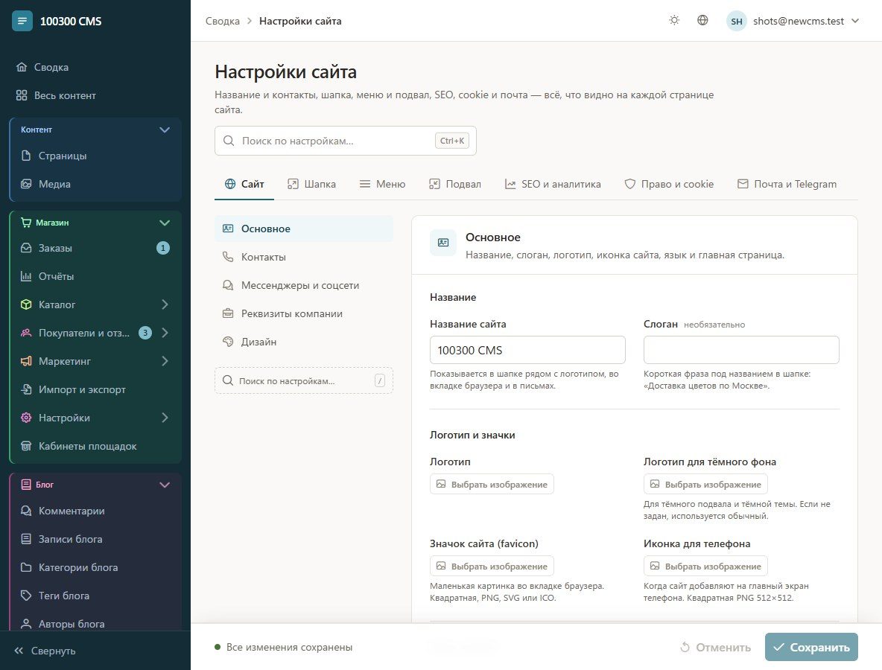Click the 100300 CMS logo icon
Image resolution: width=882 pixels, height=670 pixels.
22,21
